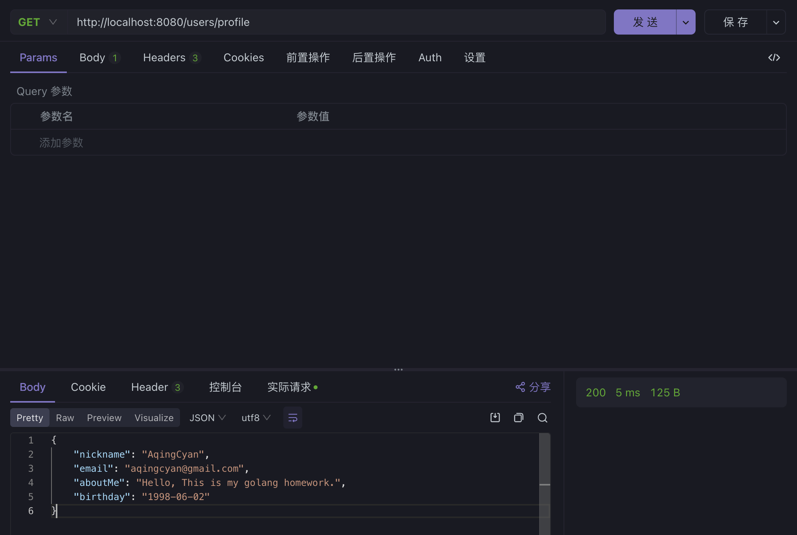
Task: Click the "1998-06-02" birthday value
Action: click(176, 497)
